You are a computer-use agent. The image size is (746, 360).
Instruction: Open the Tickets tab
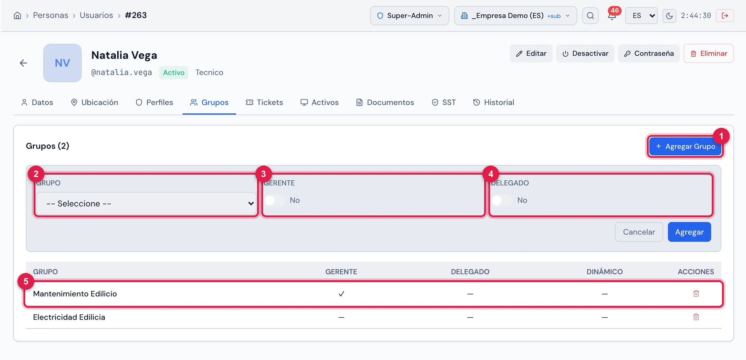(x=265, y=102)
